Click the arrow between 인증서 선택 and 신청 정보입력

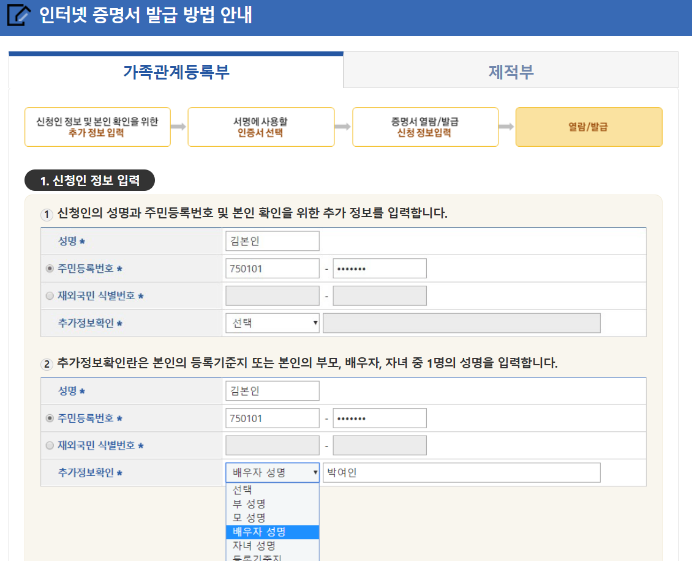(x=344, y=127)
